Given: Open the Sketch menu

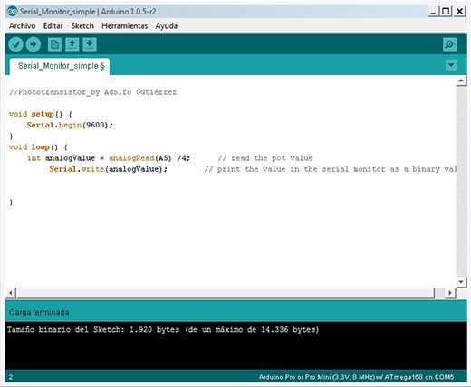Looking at the screenshot, I should [82, 26].
